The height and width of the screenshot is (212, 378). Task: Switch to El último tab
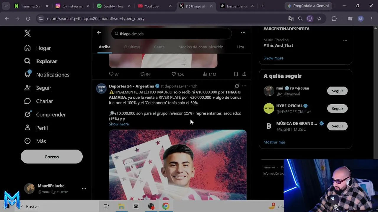(132, 47)
